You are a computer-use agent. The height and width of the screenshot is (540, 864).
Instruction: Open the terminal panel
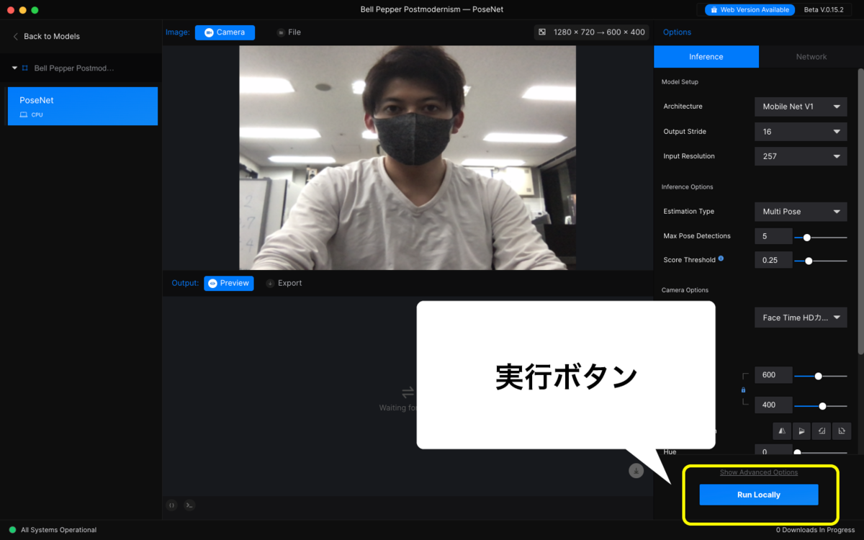(189, 505)
